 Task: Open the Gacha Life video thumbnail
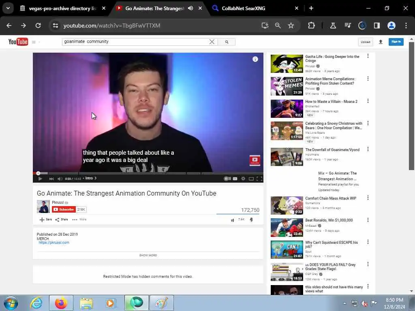(287, 64)
